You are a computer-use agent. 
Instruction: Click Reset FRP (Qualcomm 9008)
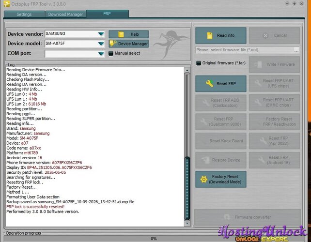221,121
